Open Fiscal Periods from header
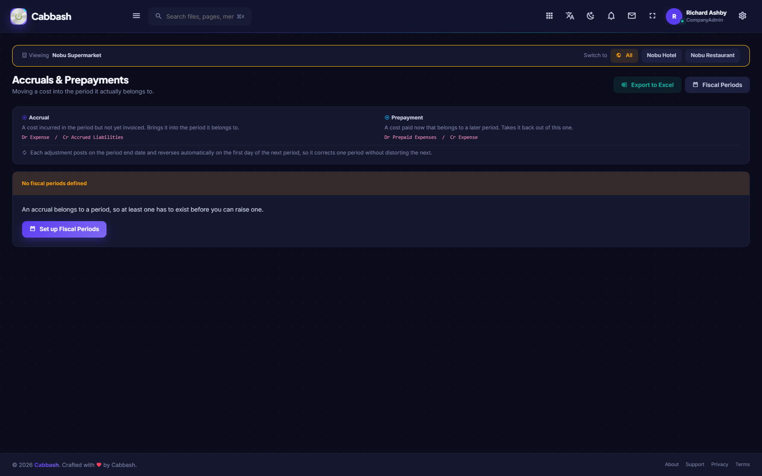The image size is (762, 476). 717,85
